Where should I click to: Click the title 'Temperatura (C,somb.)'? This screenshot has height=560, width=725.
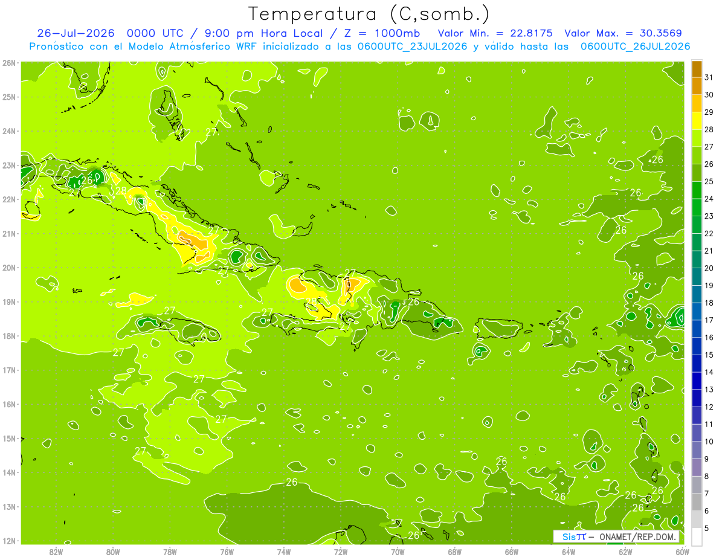[369, 14]
